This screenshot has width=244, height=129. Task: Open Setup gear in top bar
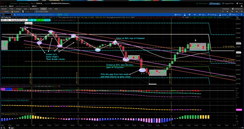[238, 3]
